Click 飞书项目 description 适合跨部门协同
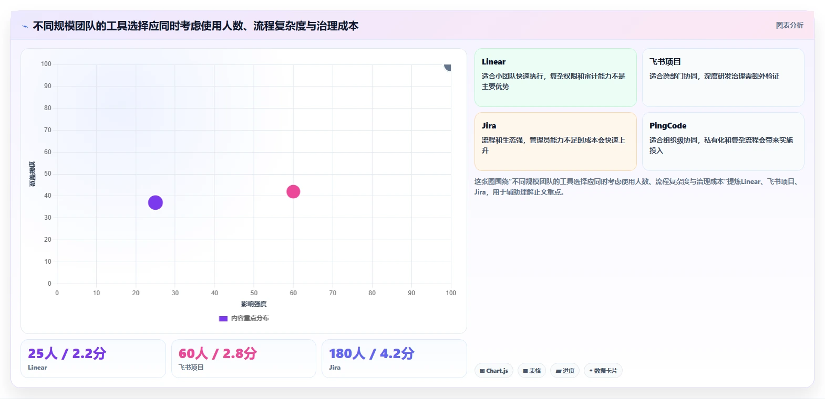Viewport: 825px width, 399px height. [x=714, y=76]
